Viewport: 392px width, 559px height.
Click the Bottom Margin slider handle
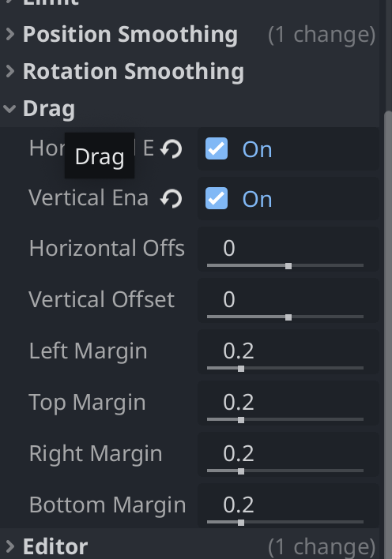point(241,523)
